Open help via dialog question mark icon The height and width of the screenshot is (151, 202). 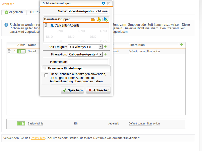(103, 3)
